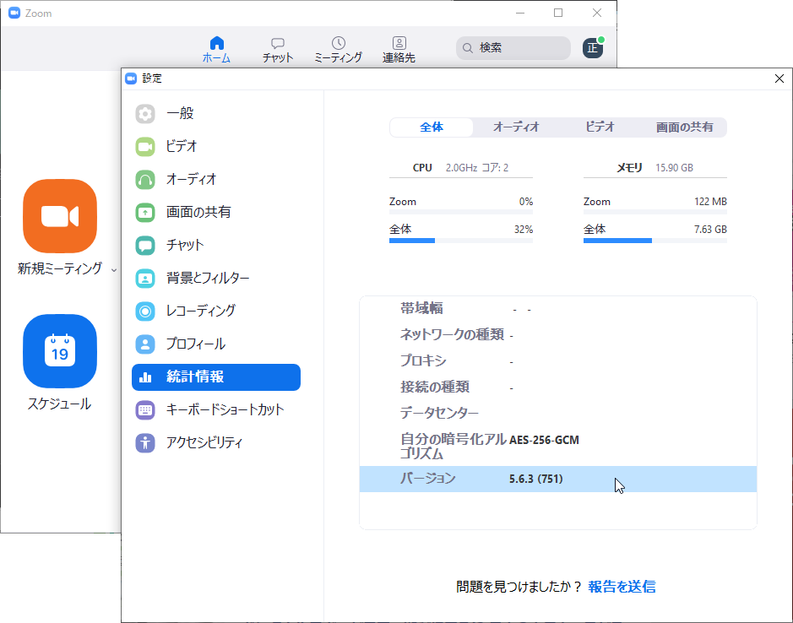The image size is (793, 623).
Task: Open 連絡先 from the top navigation
Action: coord(399,46)
